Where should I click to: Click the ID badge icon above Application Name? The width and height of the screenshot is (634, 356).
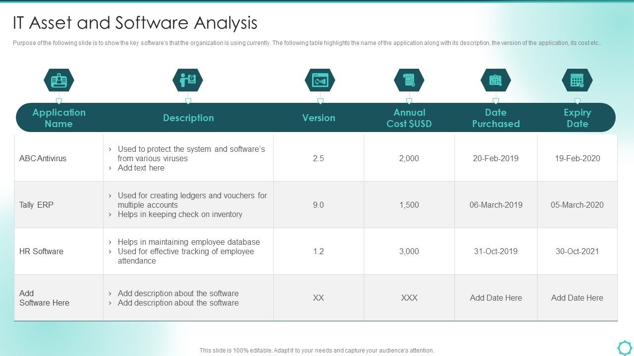[x=59, y=80]
